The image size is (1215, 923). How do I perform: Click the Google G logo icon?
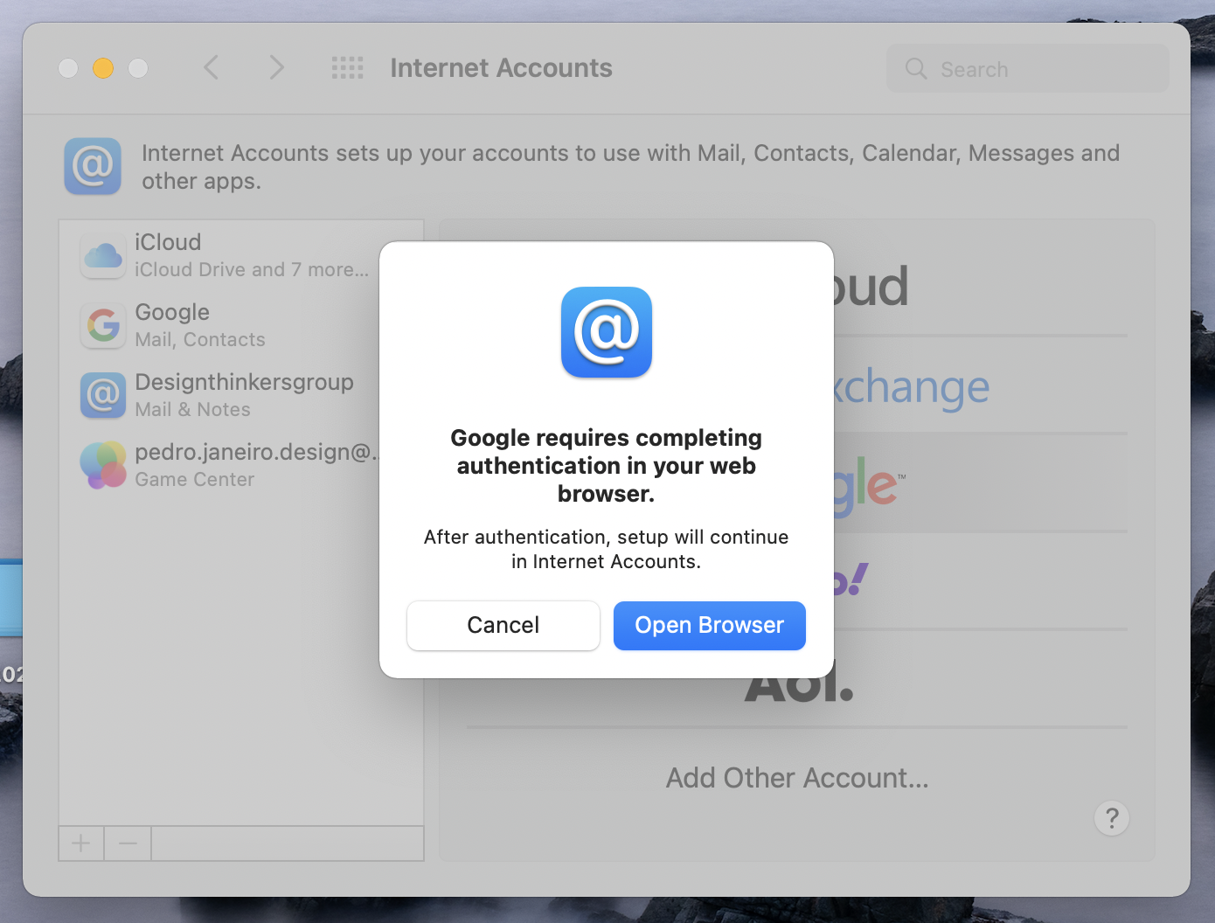click(x=103, y=325)
